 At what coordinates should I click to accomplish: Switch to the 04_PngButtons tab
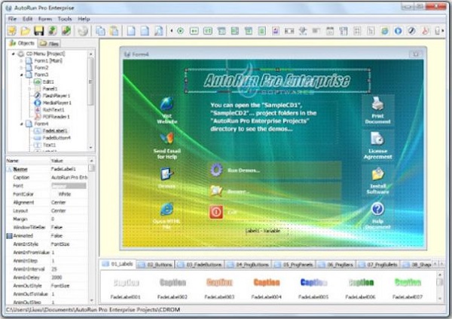point(249,265)
